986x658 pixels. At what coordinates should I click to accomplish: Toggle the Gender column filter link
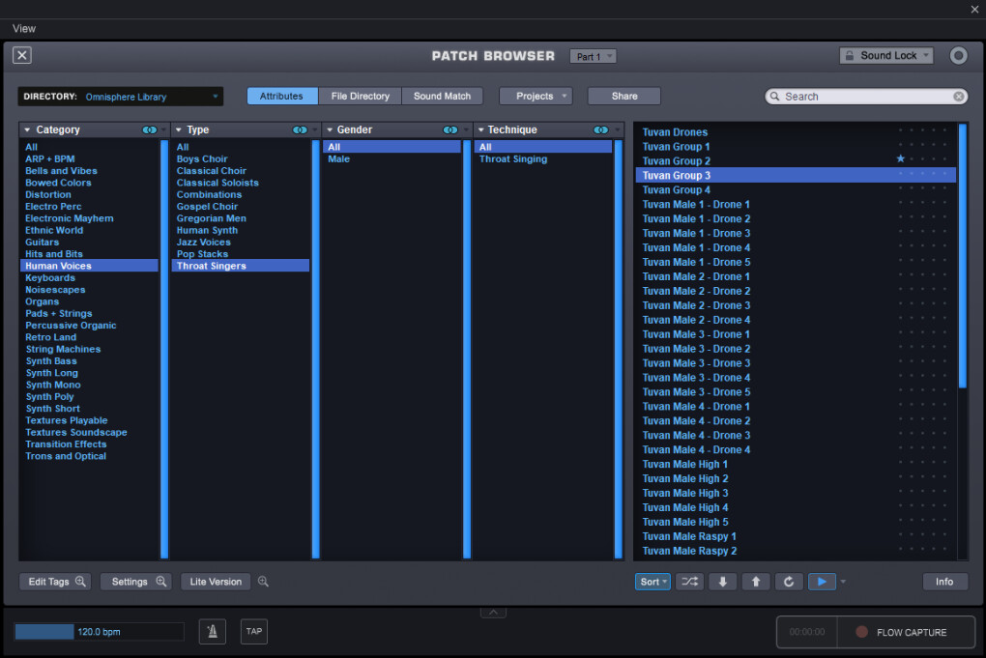(x=450, y=130)
